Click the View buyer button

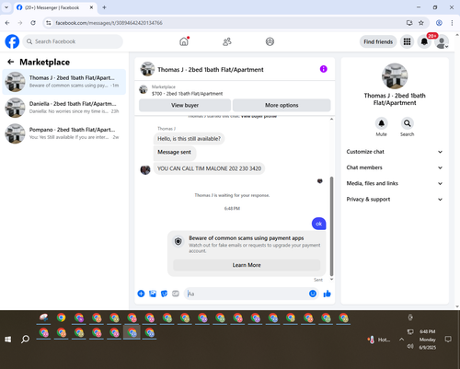pyautogui.click(x=185, y=105)
